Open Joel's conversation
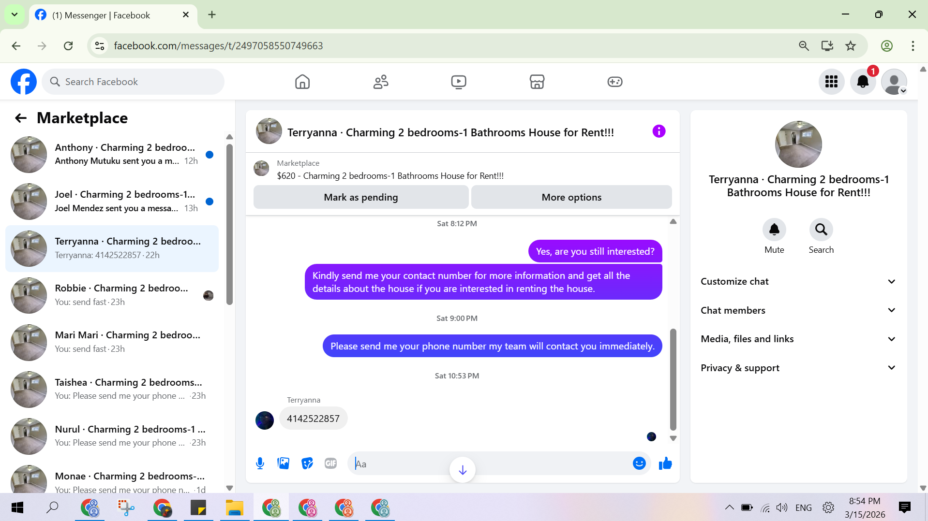The height and width of the screenshot is (521, 928). click(x=112, y=202)
